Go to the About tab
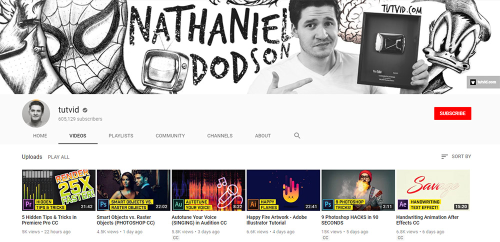The width and height of the screenshot is (500, 242). point(262,135)
